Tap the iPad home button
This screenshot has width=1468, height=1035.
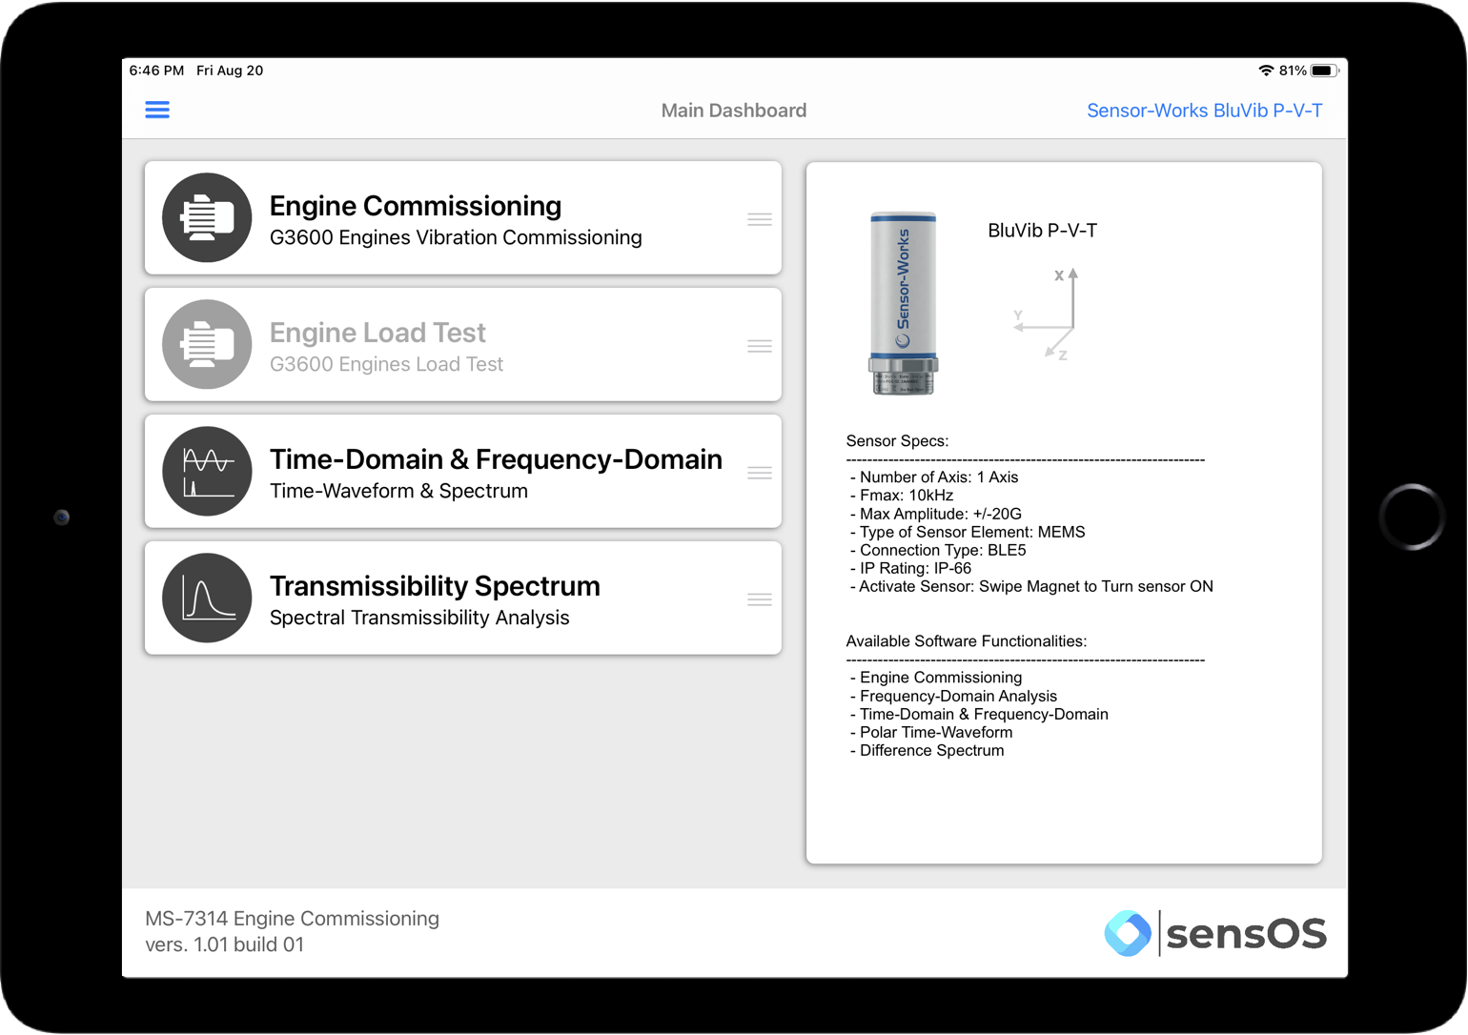pyautogui.click(x=1412, y=517)
